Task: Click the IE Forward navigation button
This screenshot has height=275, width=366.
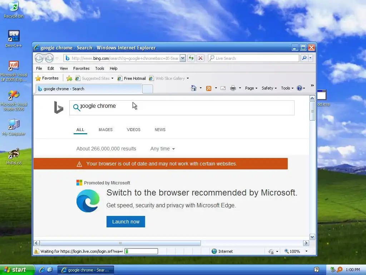Action: coord(49,58)
